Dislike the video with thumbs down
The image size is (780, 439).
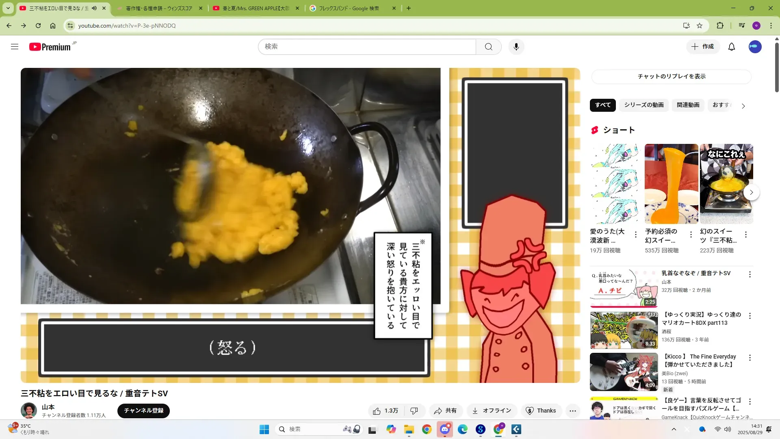(414, 411)
